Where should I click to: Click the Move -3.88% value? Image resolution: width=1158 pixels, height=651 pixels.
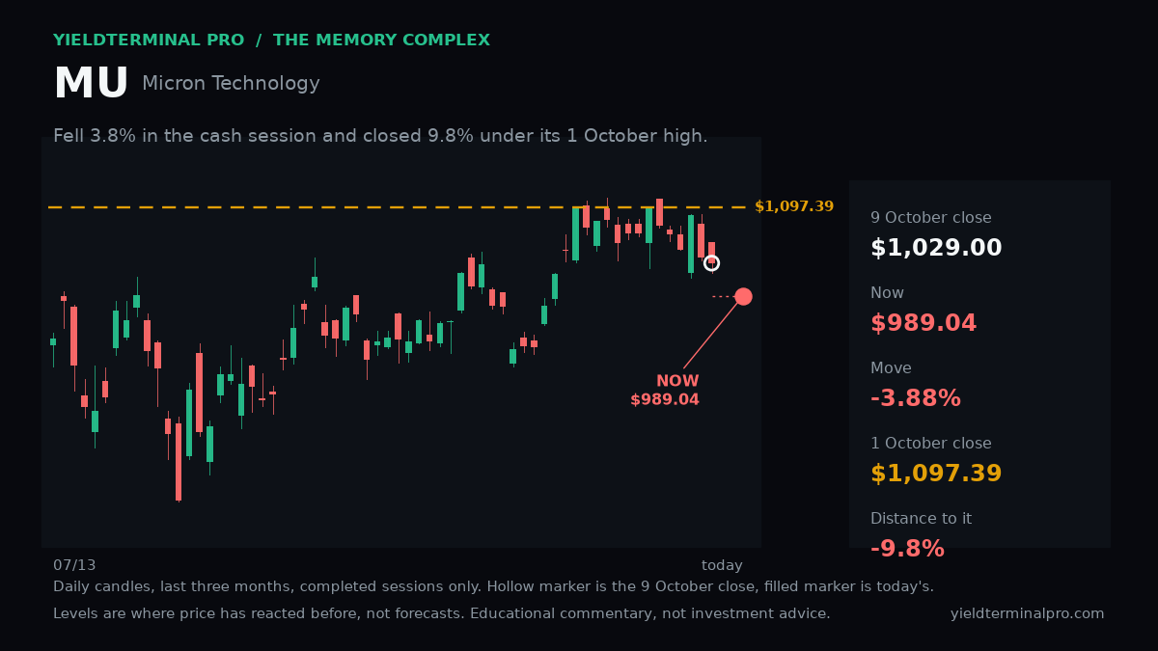[916, 399]
